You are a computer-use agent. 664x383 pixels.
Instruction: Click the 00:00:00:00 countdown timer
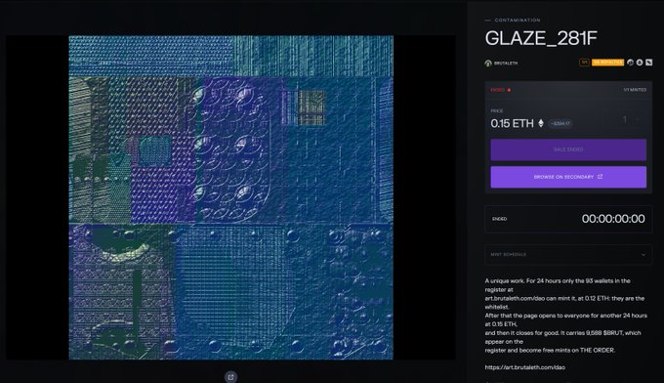click(613, 219)
